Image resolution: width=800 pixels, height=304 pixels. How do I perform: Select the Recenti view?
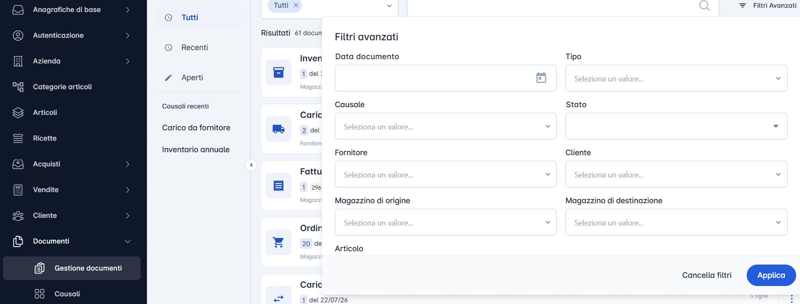(199, 48)
